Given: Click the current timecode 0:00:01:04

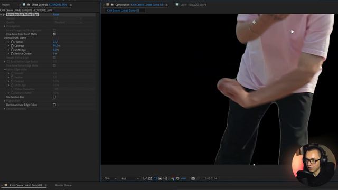Looking at the screenshot, I should point(211,178).
